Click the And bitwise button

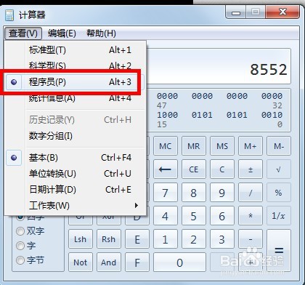coord(109,262)
